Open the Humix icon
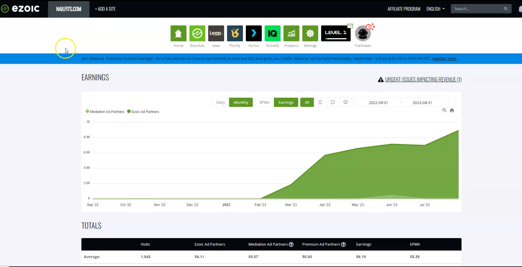The width and height of the screenshot is (522, 267). [254, 33]
